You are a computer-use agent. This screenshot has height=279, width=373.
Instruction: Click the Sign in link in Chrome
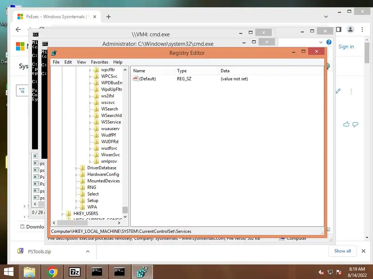pos(346,46)
